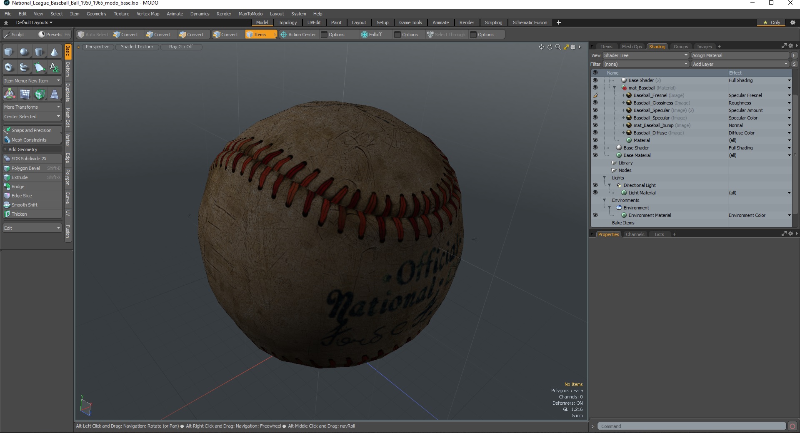The width and height of the screenshot is (800, 433).
Task: Open More Transforms dropdown
Action: 32,107
